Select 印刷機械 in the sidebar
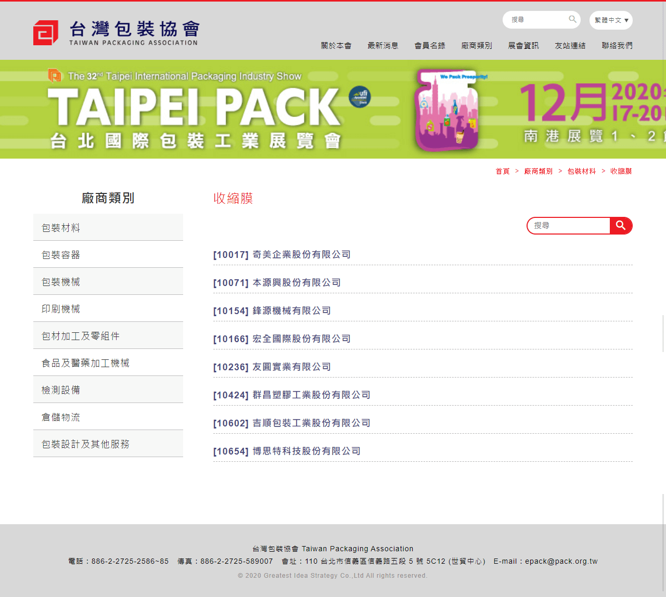Image resolution: width=666 pixels, height=597 pixels. pyautogui.click(x=108, y=308)
